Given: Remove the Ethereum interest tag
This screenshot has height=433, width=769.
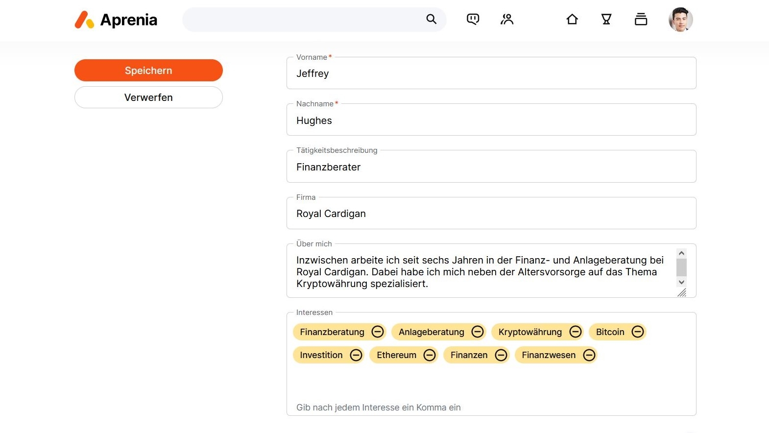Looking at the screenshot, I should [430, 355].
